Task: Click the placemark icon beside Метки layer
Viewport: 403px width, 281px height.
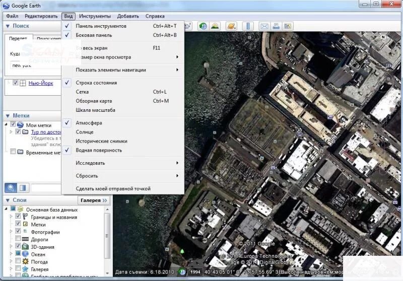Action: point(25,224)
